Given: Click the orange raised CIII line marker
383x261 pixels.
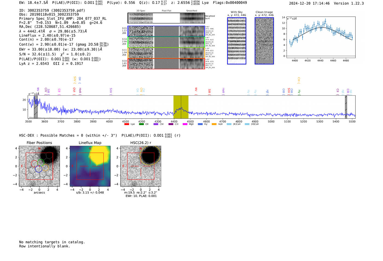Looking at the screenshot, I should pos(299,81).
